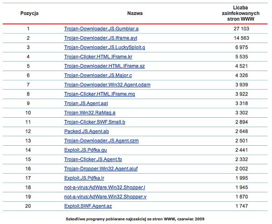
Task: Select the Liczba zainfekowanych stron WWW header
Action: [241, 13]
